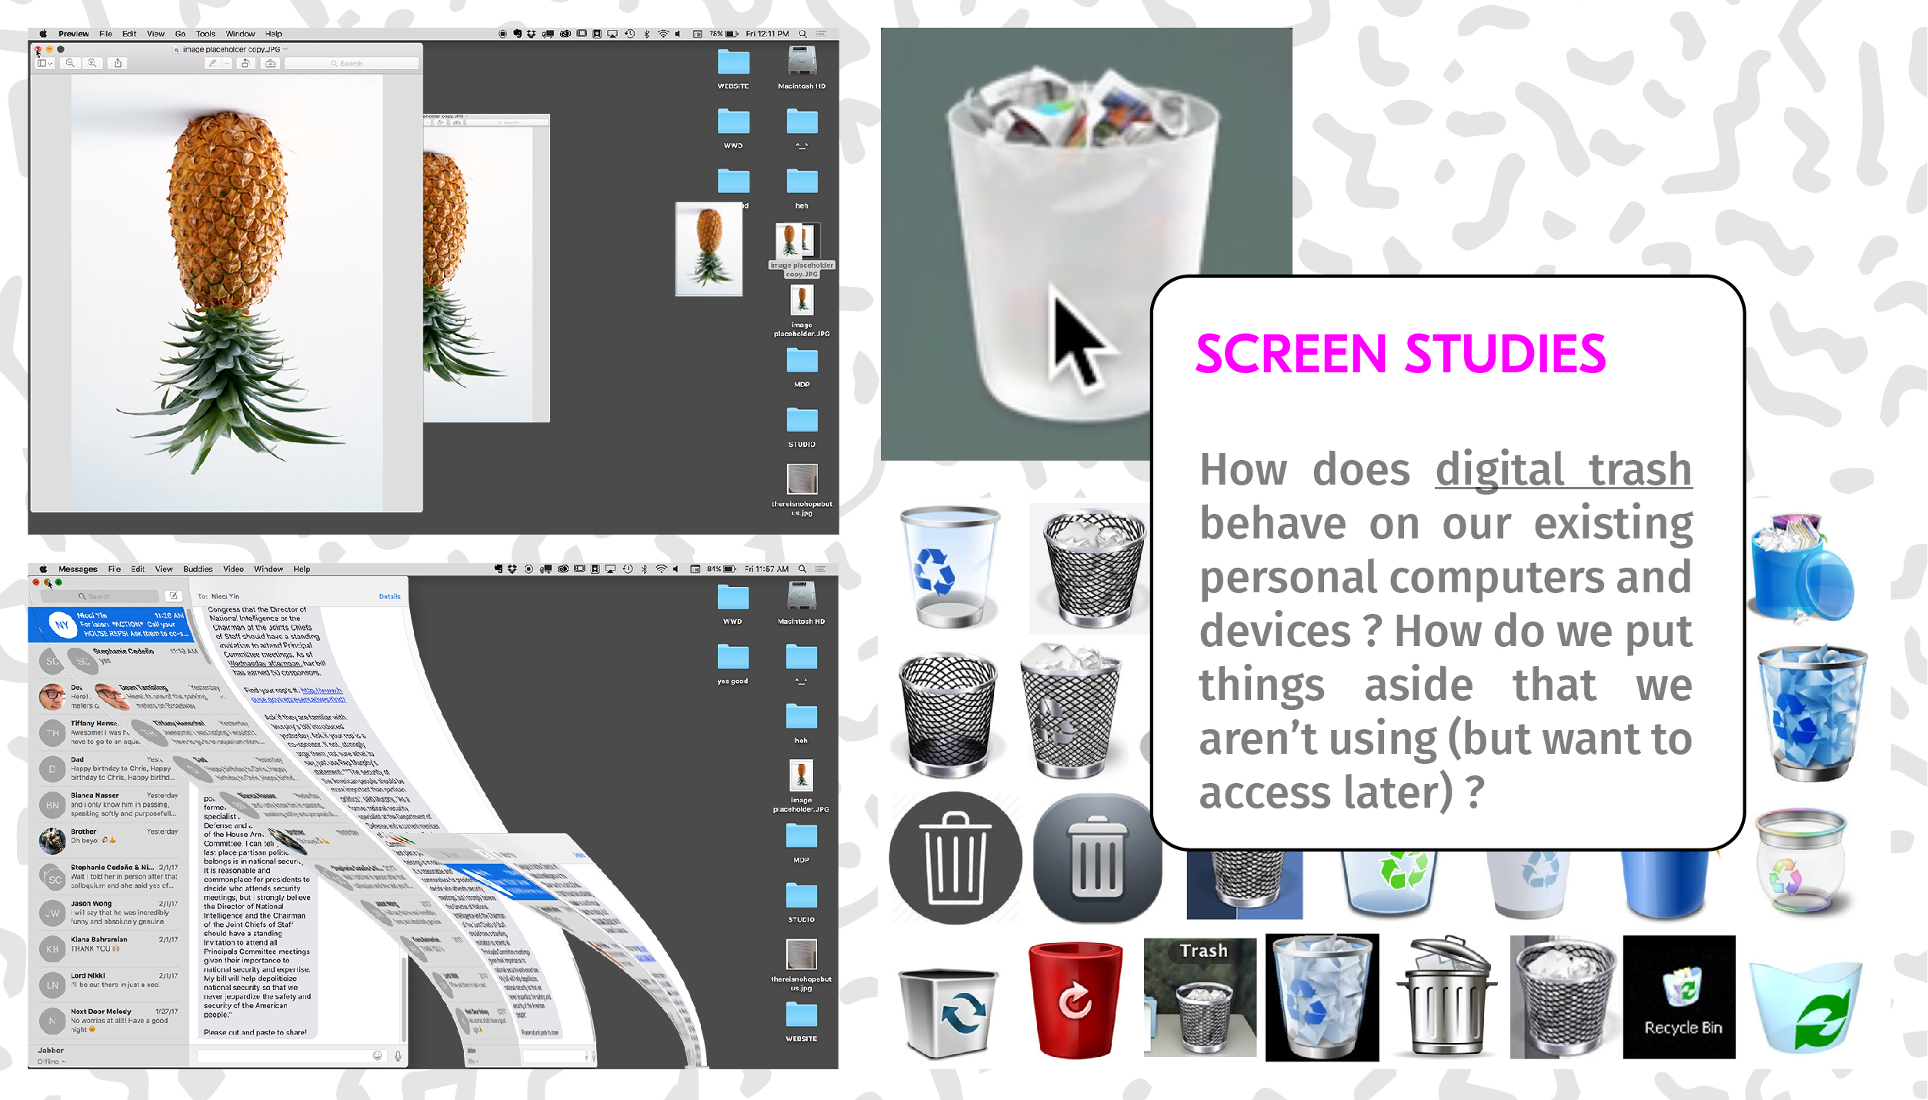The width and height of the screenshot is (1928, 1100).
Task: Click the Details link in the Messages conversation
Action: pos(389,596)
